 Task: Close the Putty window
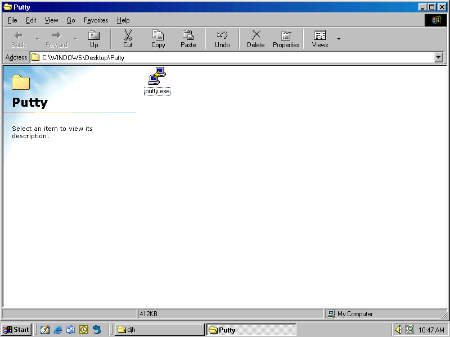[442, 7]
